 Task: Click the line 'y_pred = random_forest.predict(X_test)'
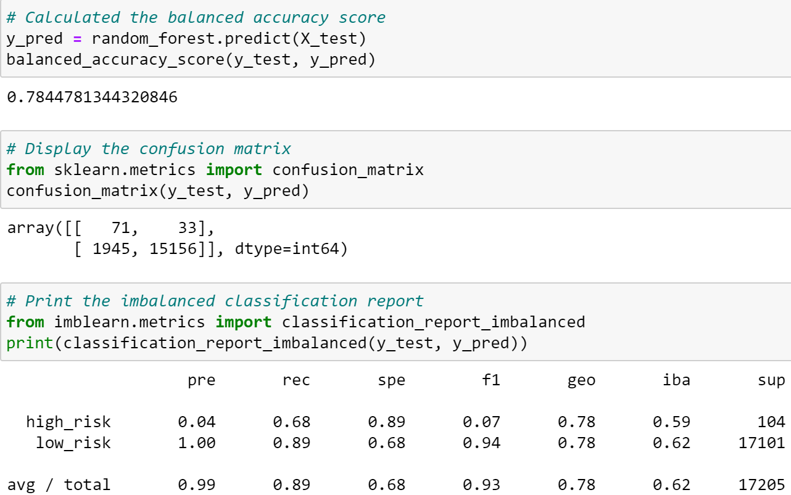coord(186,39)
